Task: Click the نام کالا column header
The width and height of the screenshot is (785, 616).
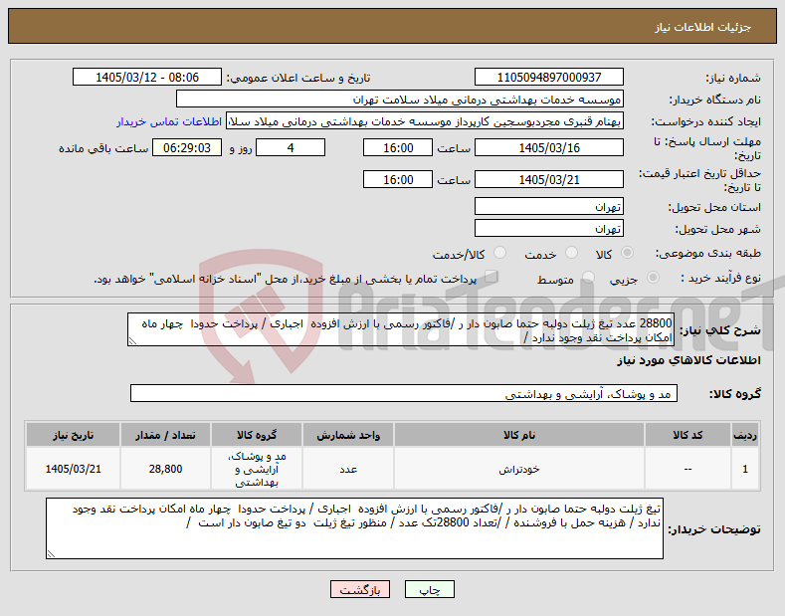Action: click(519, 435)
